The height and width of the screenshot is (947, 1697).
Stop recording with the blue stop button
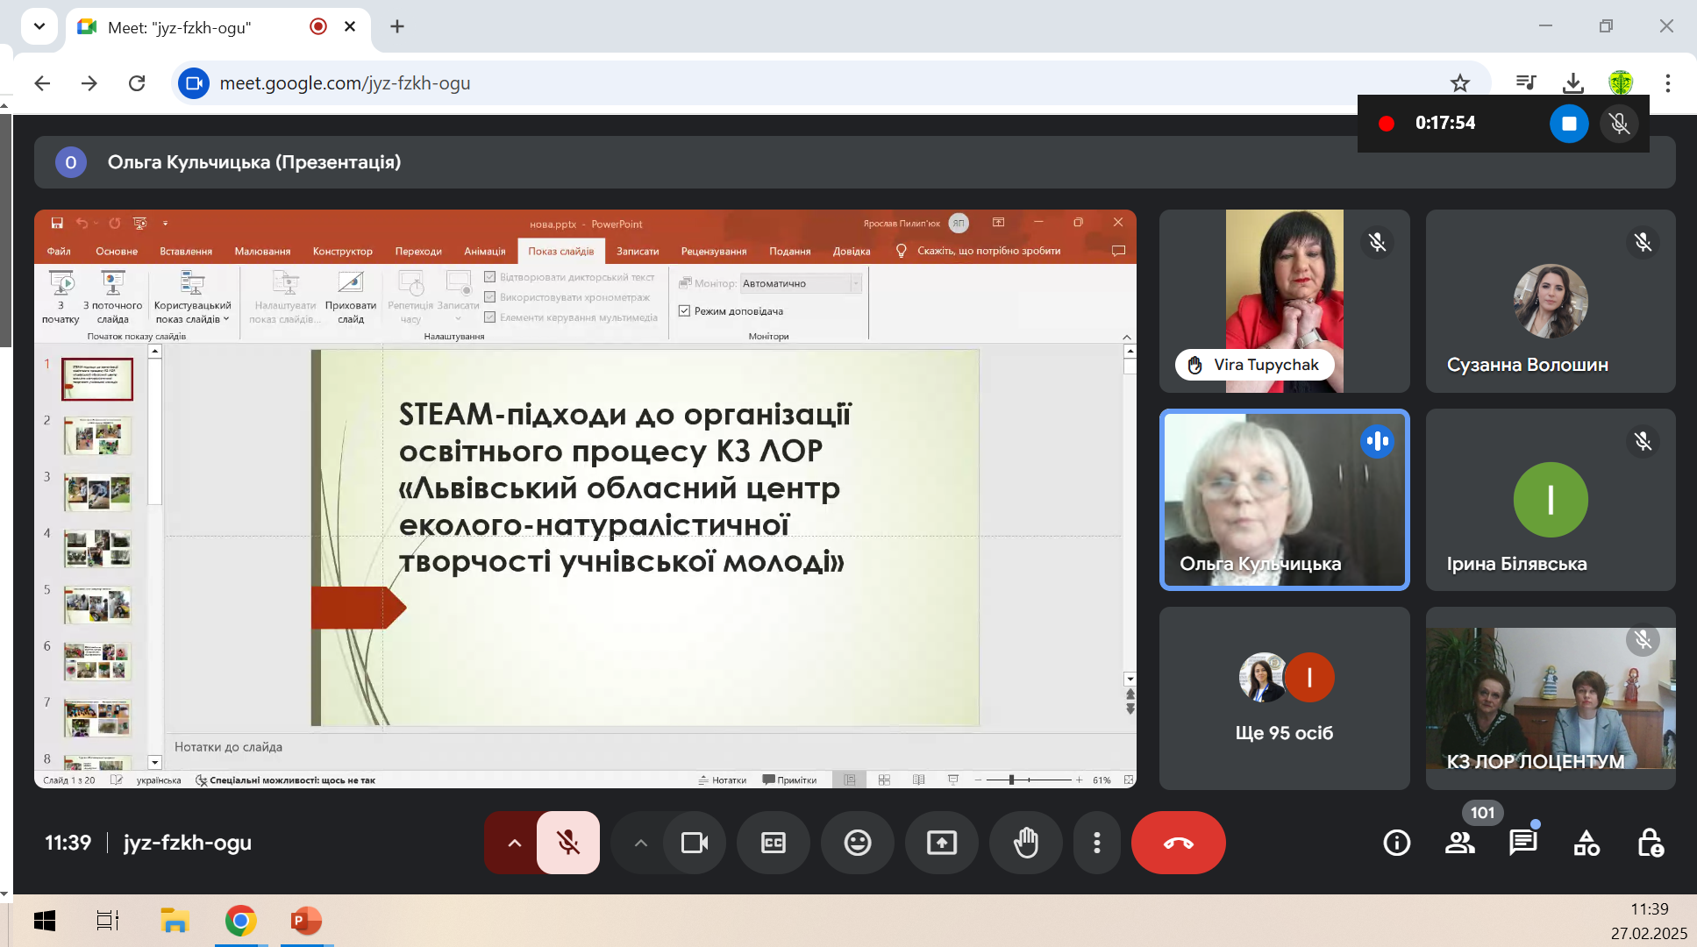[1568, 124]
